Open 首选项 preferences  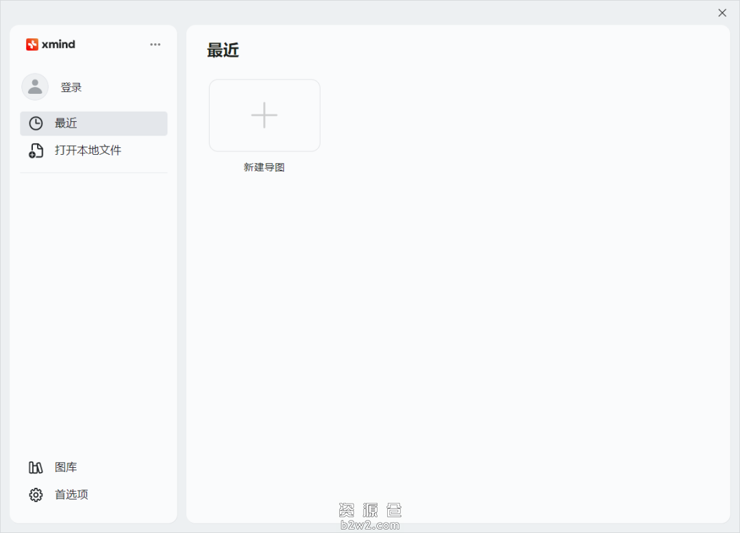click(x=71, y=495)
